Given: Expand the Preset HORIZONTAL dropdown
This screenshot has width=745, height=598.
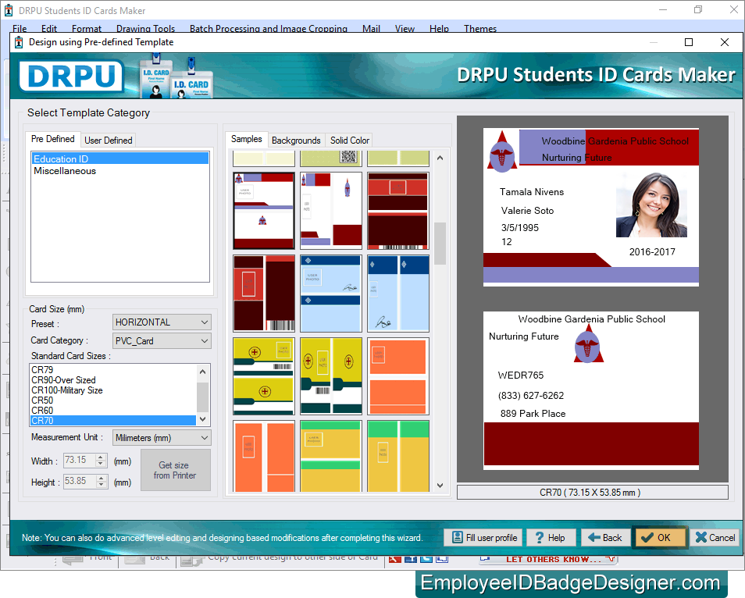Looking at the screenshot, I should click(162, 322).
